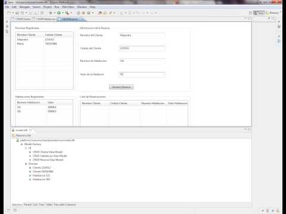
Task: Open the Run menu
Action: point(57,7)
